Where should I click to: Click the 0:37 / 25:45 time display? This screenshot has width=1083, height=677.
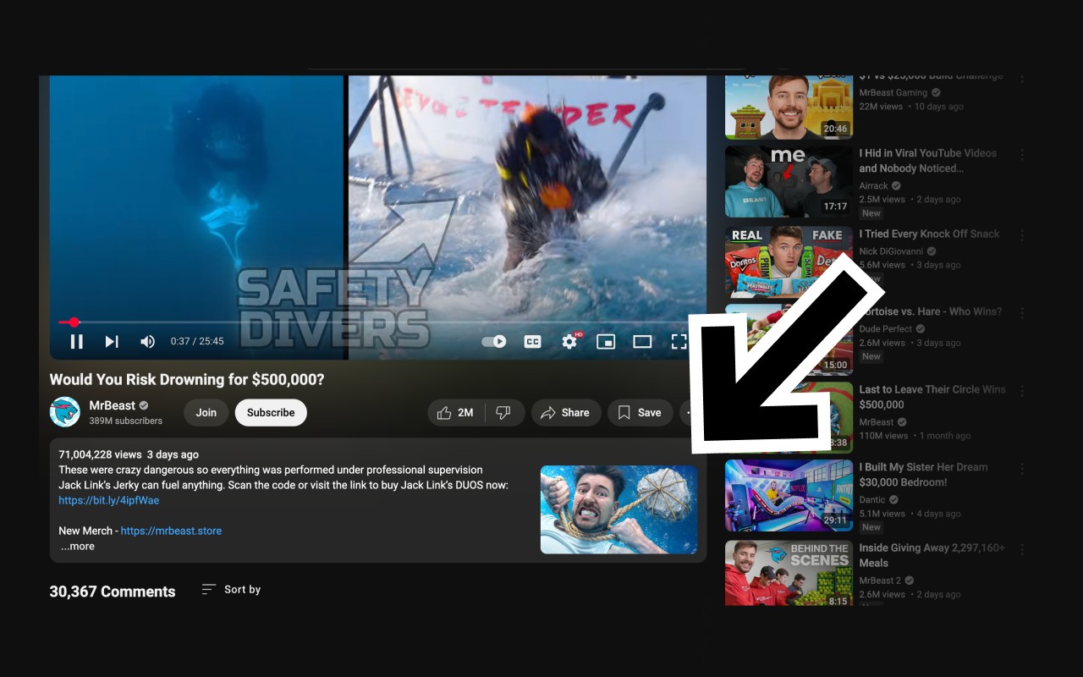[x=197, y=341]
